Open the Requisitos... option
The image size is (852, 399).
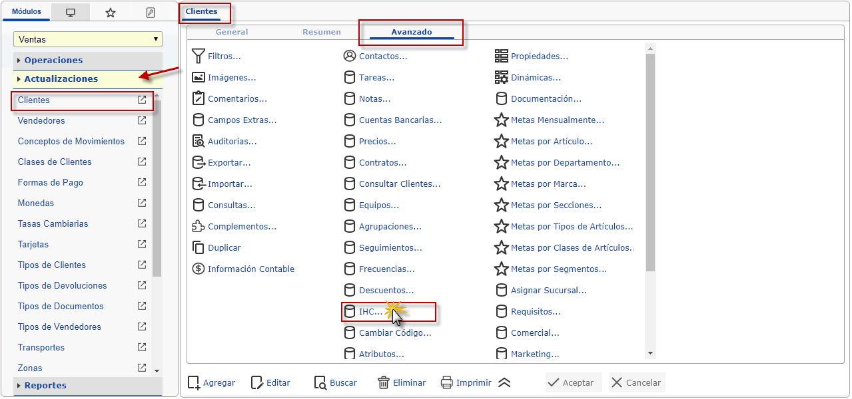(536, 311)
